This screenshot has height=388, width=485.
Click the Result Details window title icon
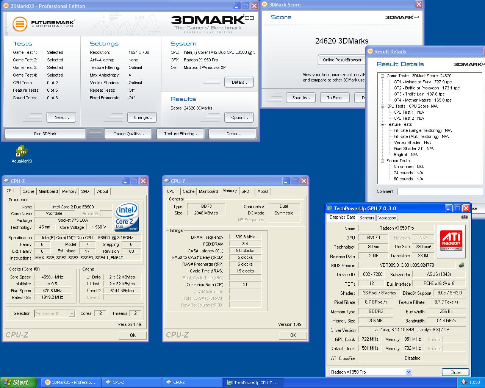pos(370,52)
